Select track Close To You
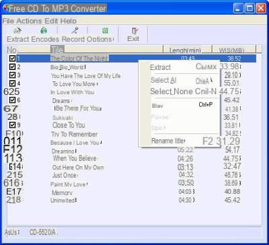The height and width of the screenshot is (245, 269). click(69, 125)
